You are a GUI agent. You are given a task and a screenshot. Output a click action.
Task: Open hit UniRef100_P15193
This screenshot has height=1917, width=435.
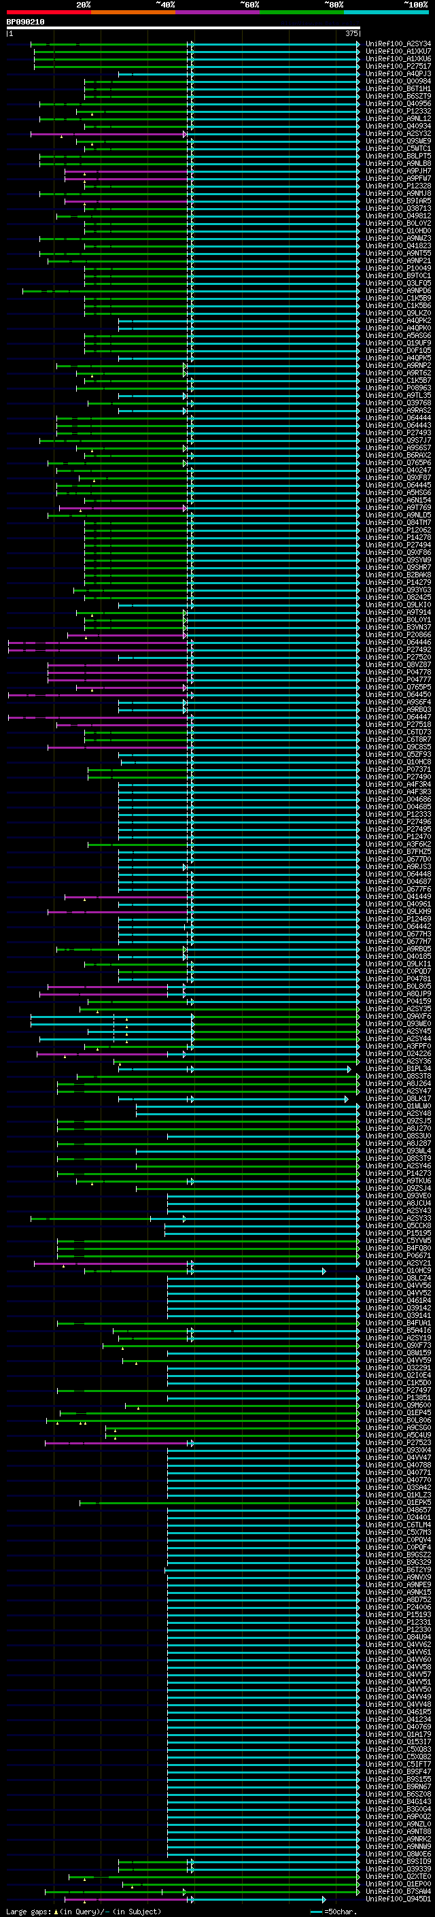coord(398,1615)
